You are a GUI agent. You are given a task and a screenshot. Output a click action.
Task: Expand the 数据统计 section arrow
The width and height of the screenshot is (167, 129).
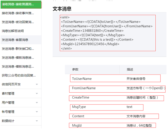point(37,121)
